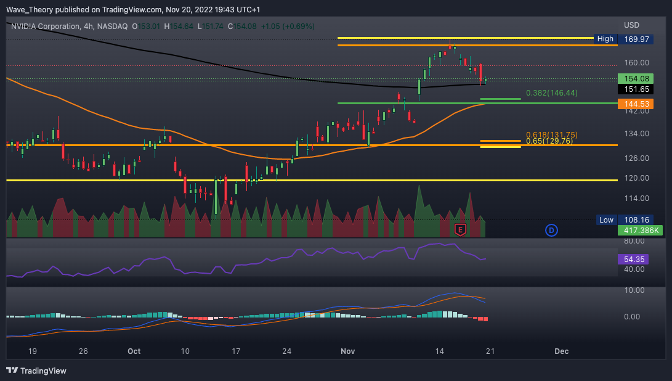Click the change value +1.05 (+0.69%)
This screenshot has width=672, height=381.
coord(288,26)
